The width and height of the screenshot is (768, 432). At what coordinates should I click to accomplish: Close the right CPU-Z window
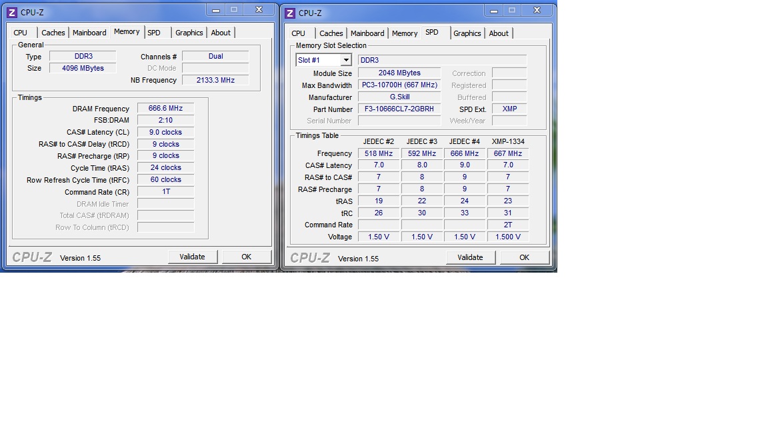[537, 11]
